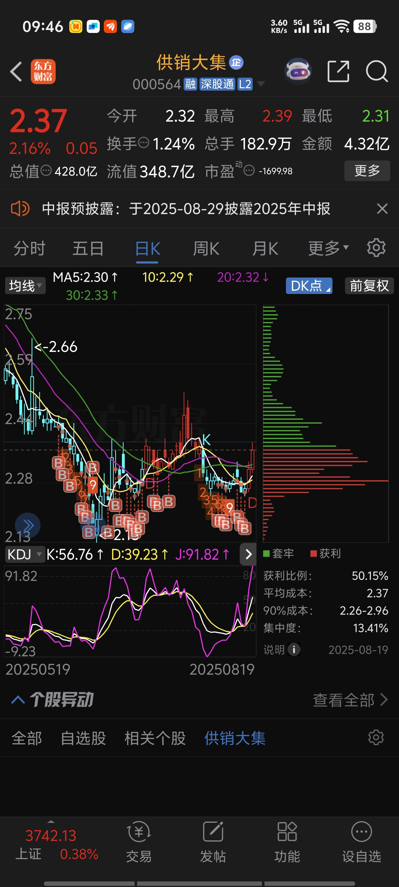399x887 pixels.
Task: Open the AI robot assistant icon
Action: 298,71
